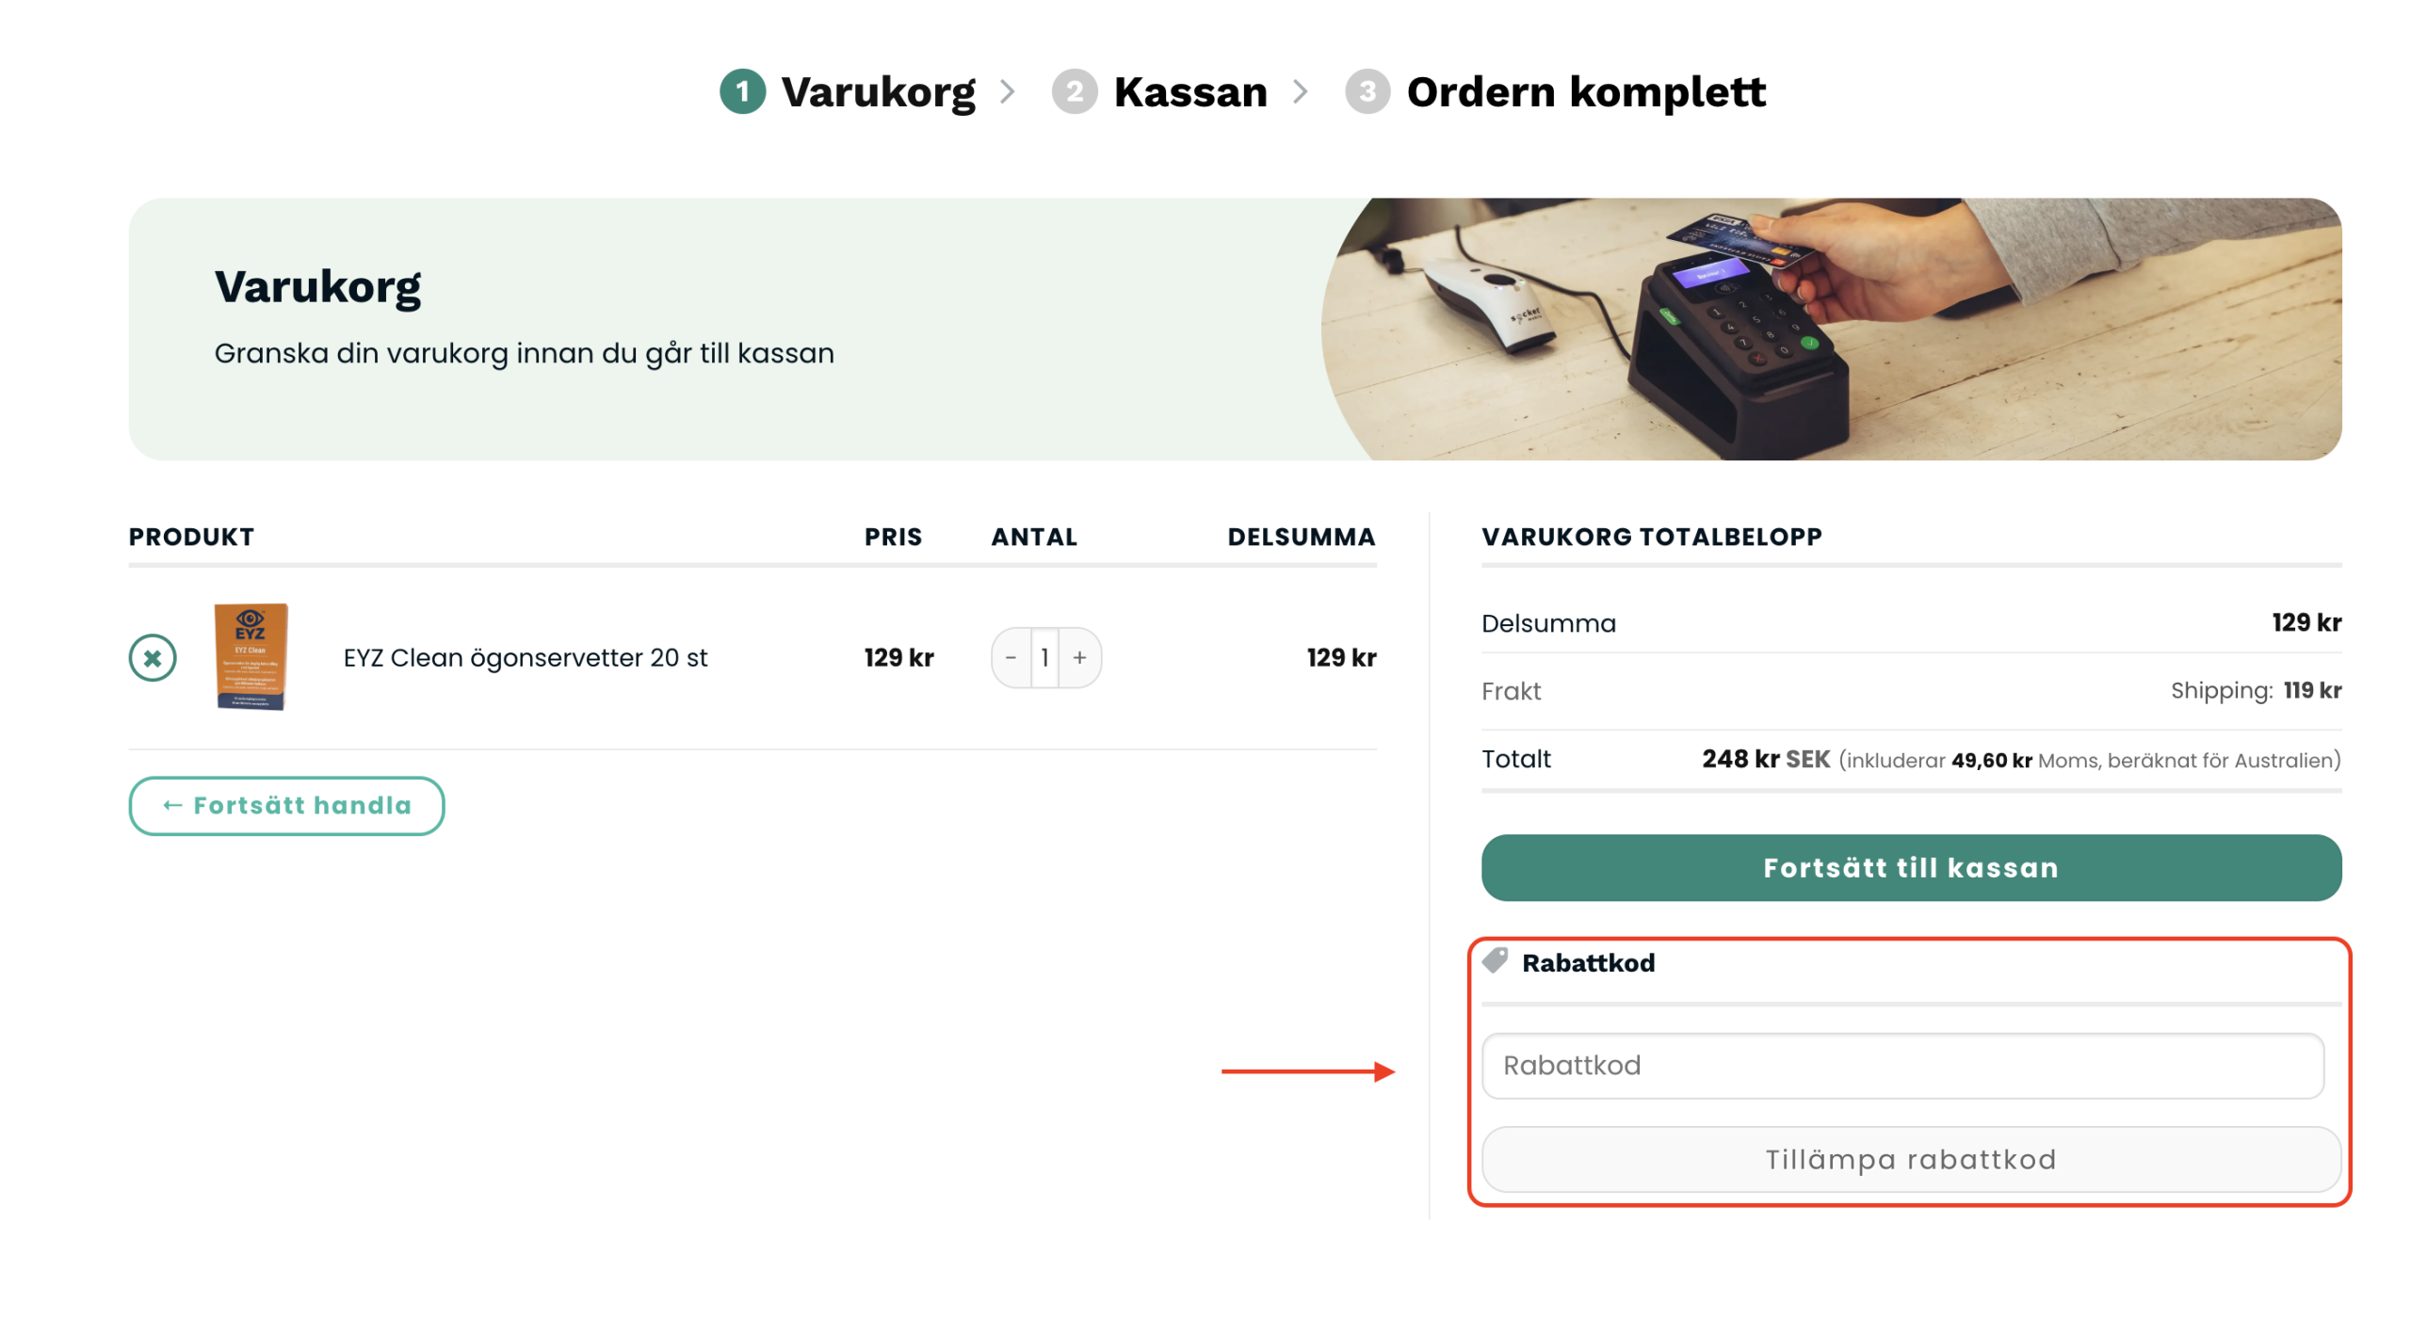The height and width of the screenshot is (1319, 2411).
Task: Open EYZ Clean product thumbnail
Action: pyautogui.click(x=251, y=656)
